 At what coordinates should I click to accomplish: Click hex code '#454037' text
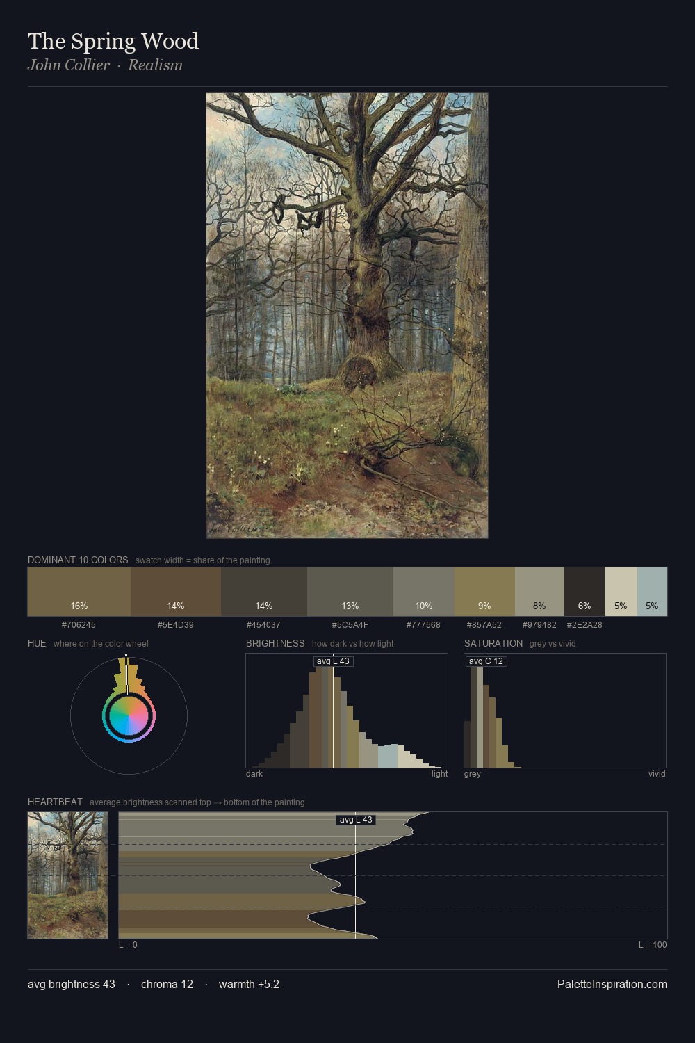click(x=264, y=625)
